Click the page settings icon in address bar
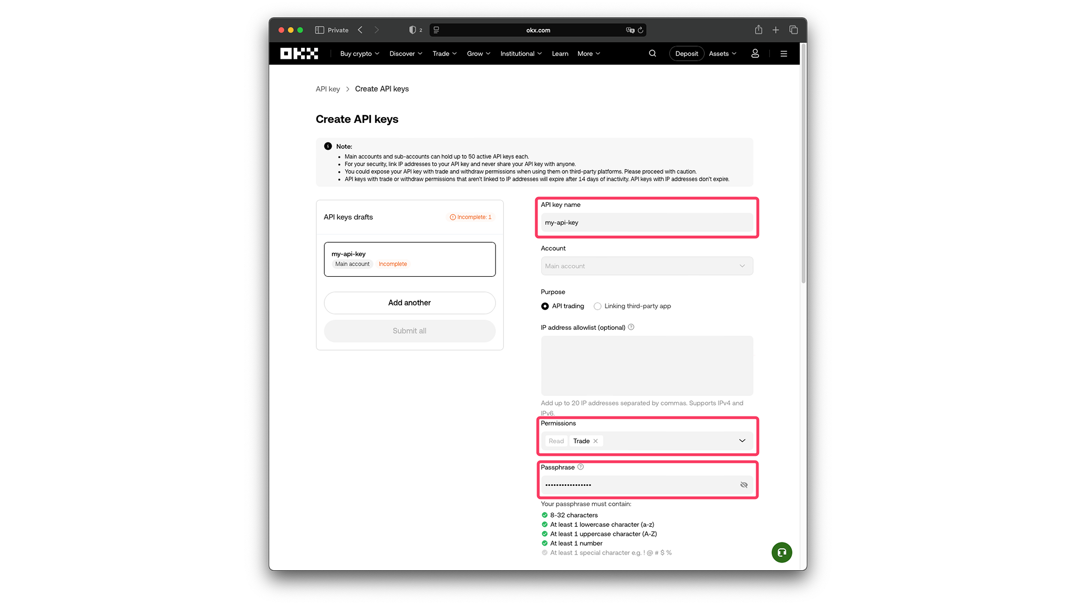The height and width of the screenshot is (605, 1076). click(x=436, y=30)
